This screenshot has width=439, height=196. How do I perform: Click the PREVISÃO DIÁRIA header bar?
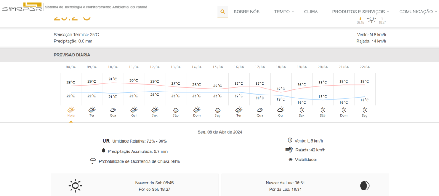click(x=219, y=55)
